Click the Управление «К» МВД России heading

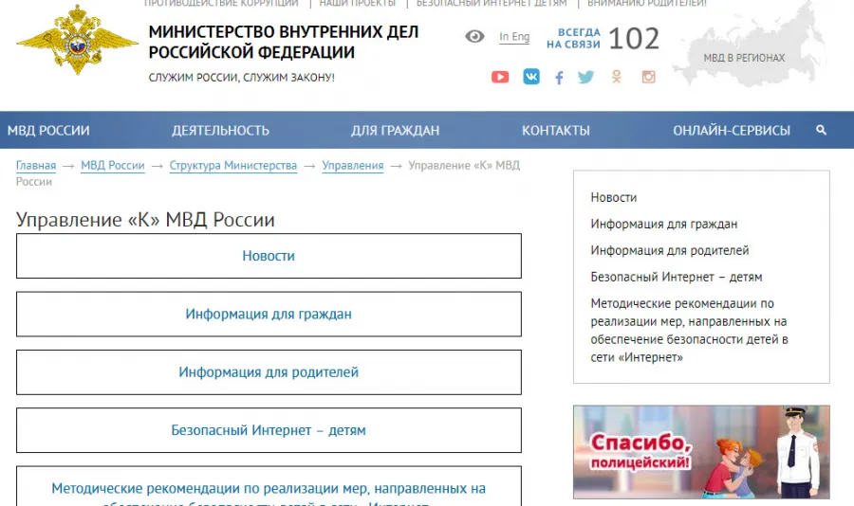145,220
